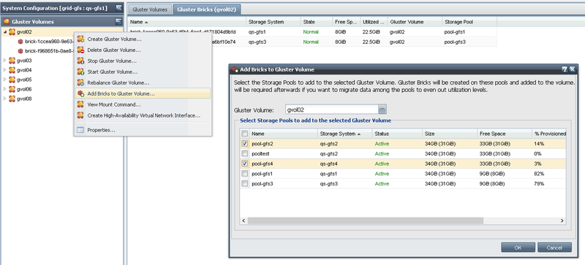
Task: Click the gvol05 volume icon in tree
Action: click(12, 80)
